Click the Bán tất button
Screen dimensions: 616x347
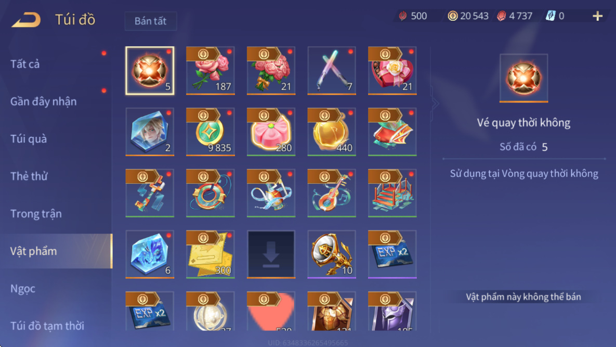point(150,21)
